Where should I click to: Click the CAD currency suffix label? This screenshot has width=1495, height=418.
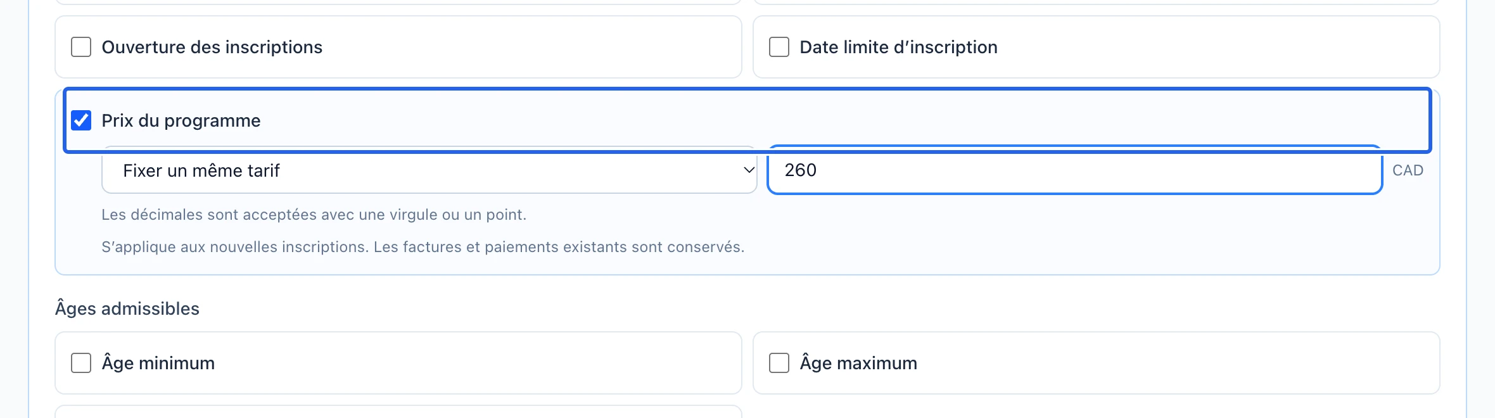coord(1408,170)
